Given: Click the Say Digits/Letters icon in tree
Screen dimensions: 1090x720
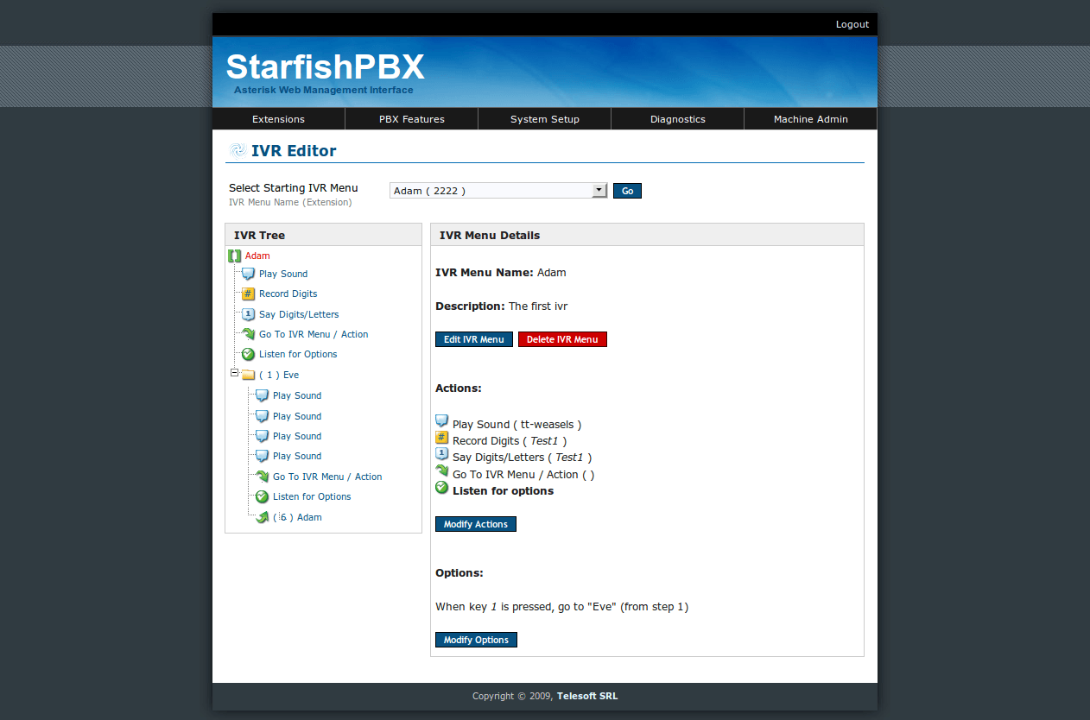Looking at the screenshot, I should [x=248, y=314].
